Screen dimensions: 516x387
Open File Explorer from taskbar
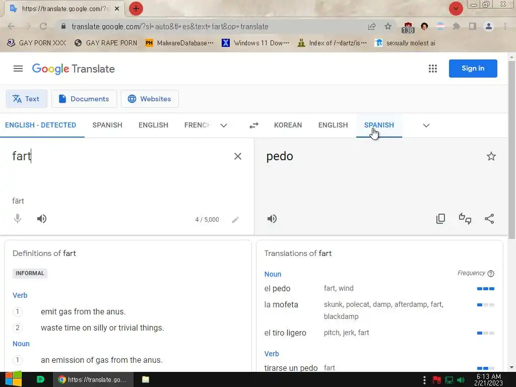146,379
